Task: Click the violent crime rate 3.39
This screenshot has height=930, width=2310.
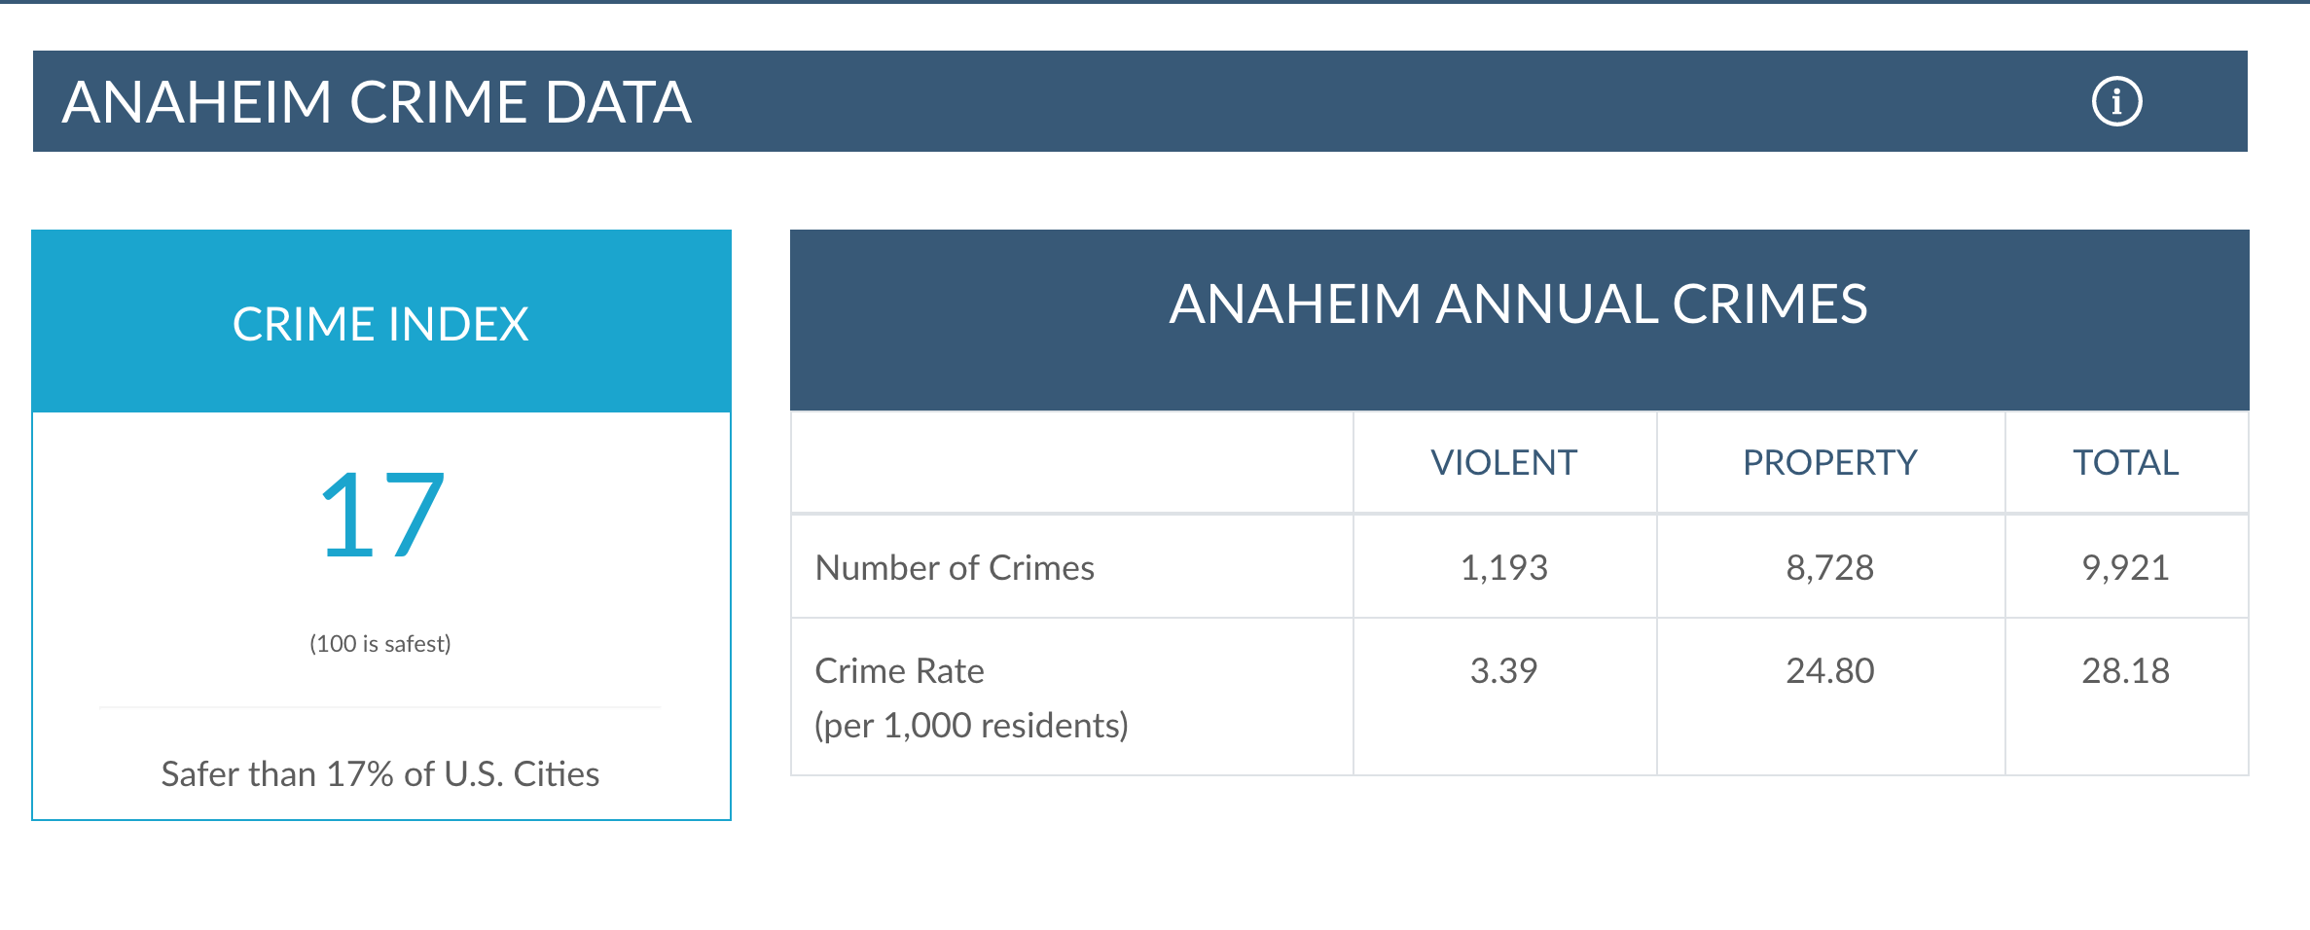Action: pos(1503,670)
